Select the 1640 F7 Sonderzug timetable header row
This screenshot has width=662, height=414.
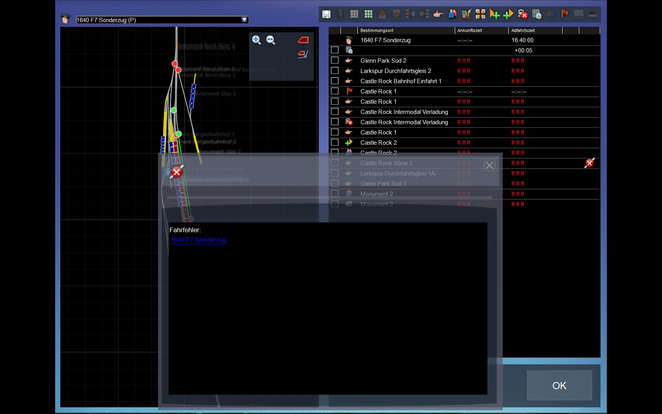pyautogui.click(x=464, y=40)
